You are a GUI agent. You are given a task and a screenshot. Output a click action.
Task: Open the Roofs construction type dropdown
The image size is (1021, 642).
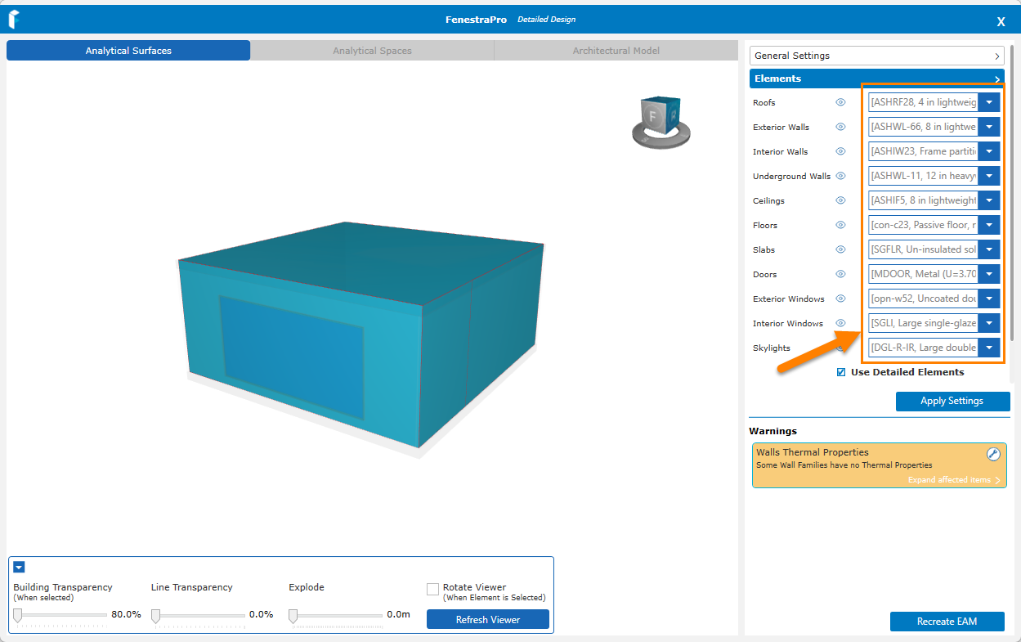tap(989, 102)
